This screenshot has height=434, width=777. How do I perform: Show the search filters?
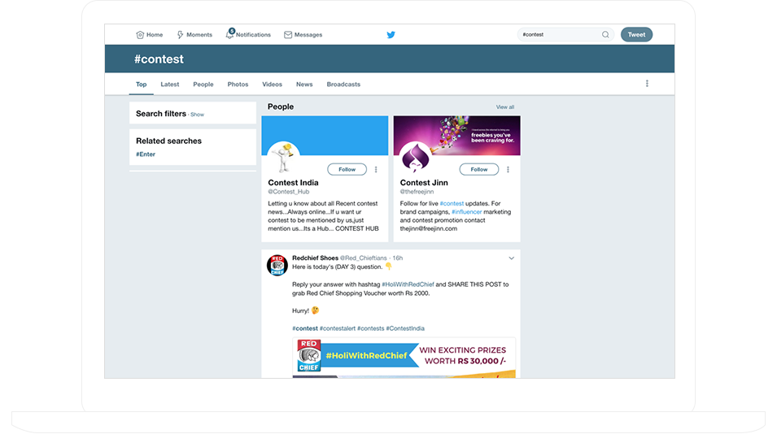pyautogui.click(x=197, y=115)
